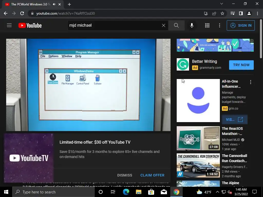Screen dimensions: 263x197
Task: Click the page vertical scrollbar
Action: click(x=261, y=39)
